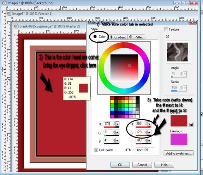Open the S value dropdown arrow
The image size is (203, 175).
(149, 133)
